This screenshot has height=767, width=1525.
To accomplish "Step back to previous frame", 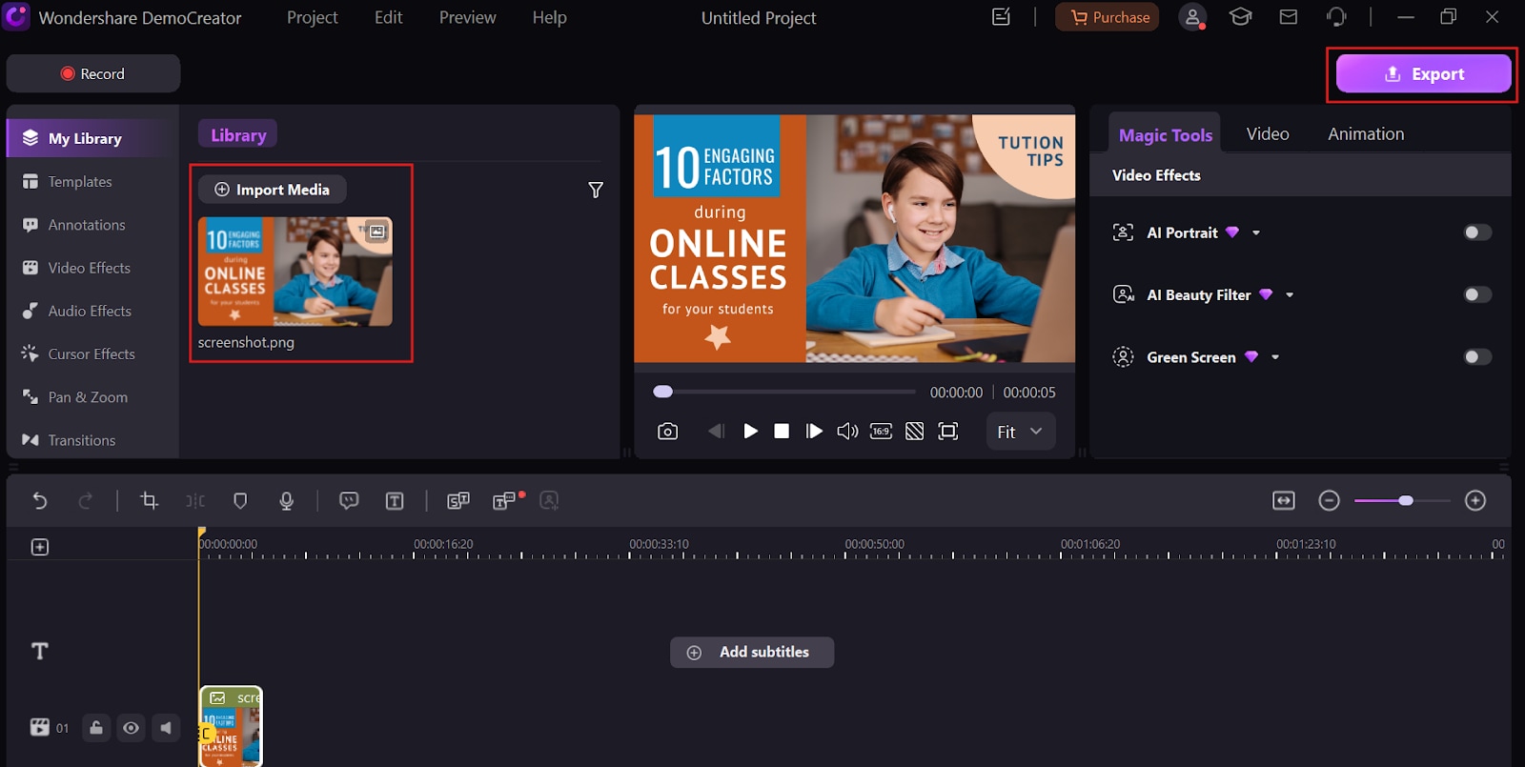I will (x=716, y=432).
